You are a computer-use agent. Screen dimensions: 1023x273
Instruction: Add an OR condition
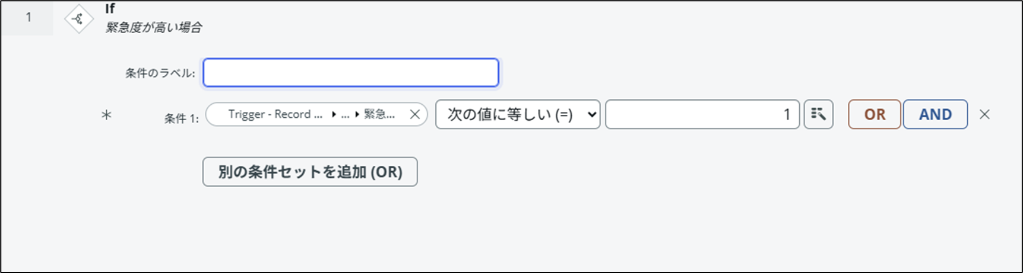pyautogui.click(x=874, y=114)
